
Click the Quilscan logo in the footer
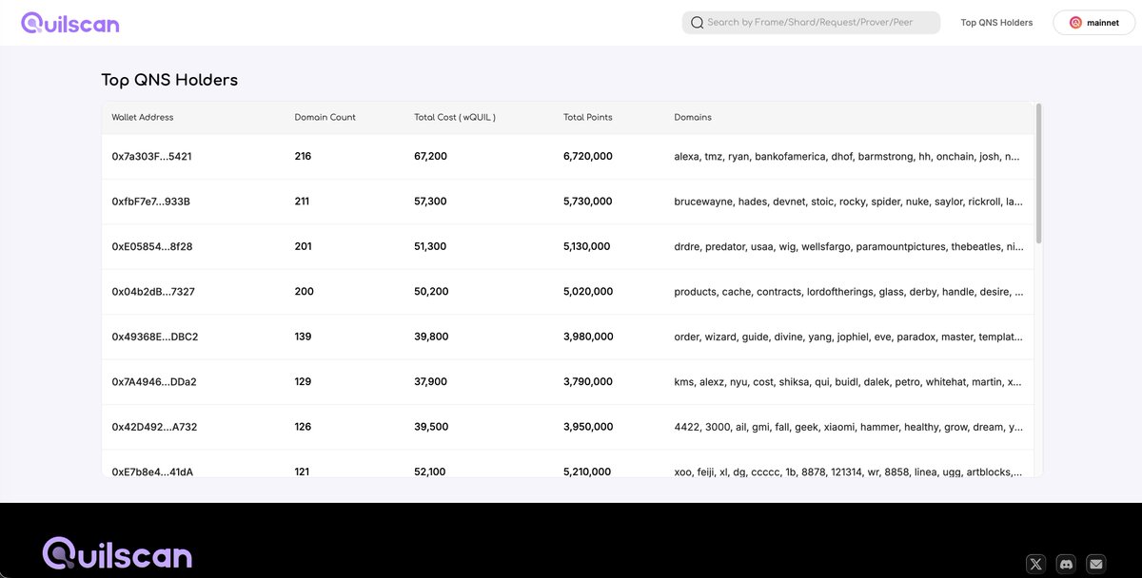point(116,553)
